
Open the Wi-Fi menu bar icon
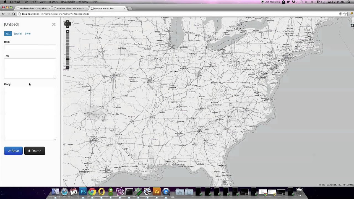point(318,2)
